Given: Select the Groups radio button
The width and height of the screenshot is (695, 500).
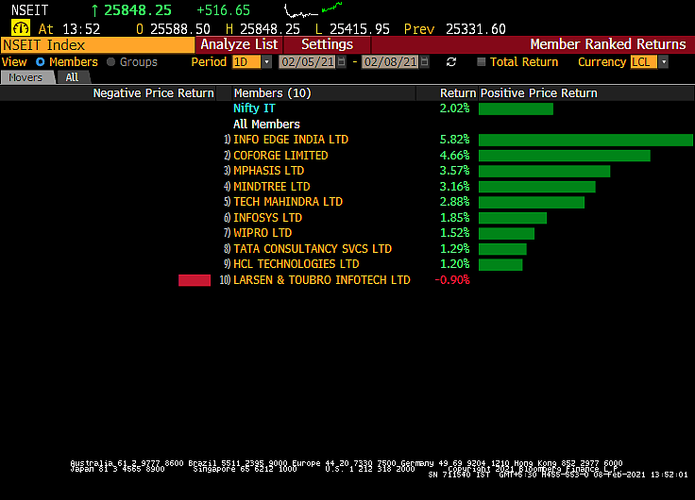Looking at the screenshot, I should click(110, 62).
